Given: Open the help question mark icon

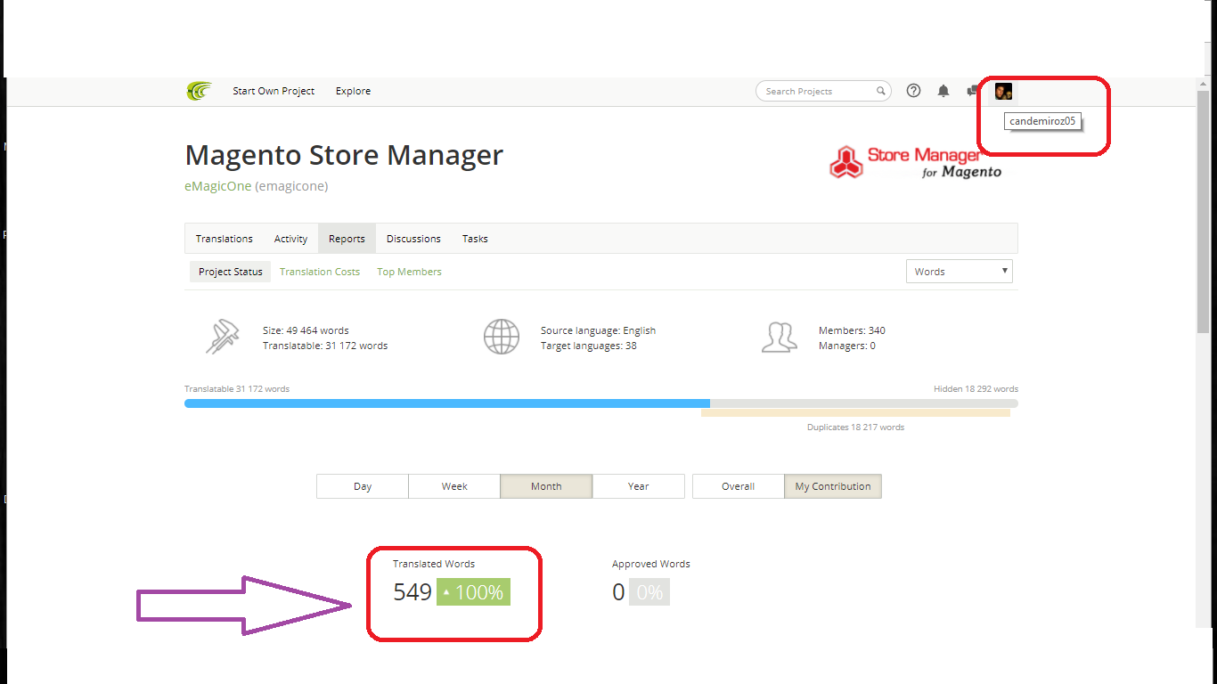Looking at the screenshot, I should pos(913,91).
